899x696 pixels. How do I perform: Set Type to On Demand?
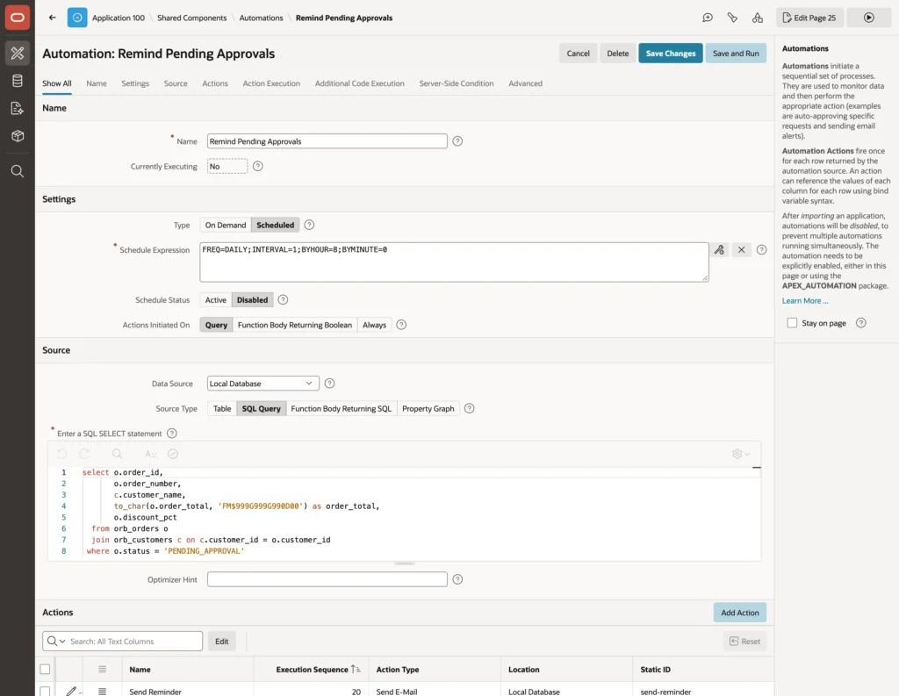point(226,225)
